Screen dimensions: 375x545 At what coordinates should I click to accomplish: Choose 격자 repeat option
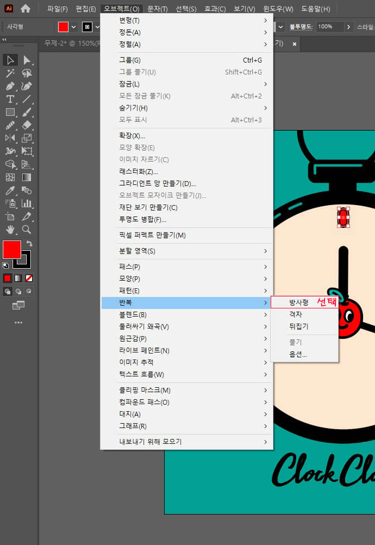pos(304,314)
